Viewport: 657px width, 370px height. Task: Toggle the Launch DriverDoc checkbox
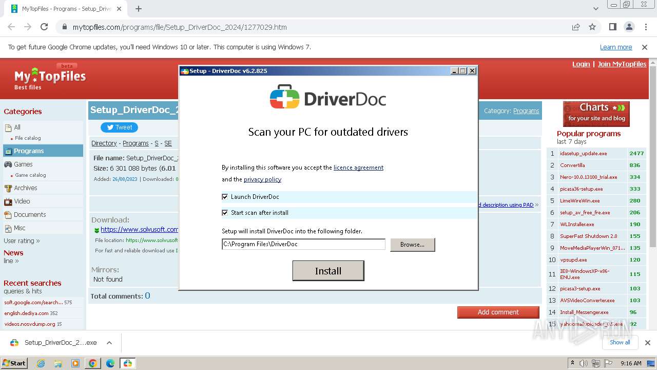point(225,197)
